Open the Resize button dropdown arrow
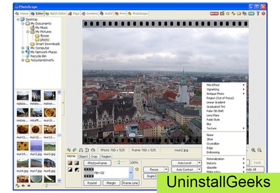The image size is (280, 193). (x=166, y=169)
